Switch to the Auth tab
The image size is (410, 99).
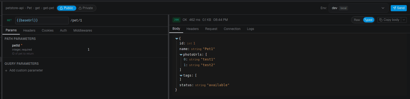(63, 31)
